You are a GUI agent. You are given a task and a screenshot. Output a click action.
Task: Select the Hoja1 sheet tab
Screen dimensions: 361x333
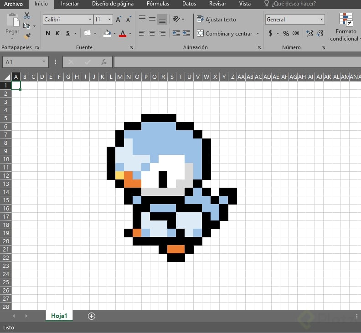(x=59, y=316)
